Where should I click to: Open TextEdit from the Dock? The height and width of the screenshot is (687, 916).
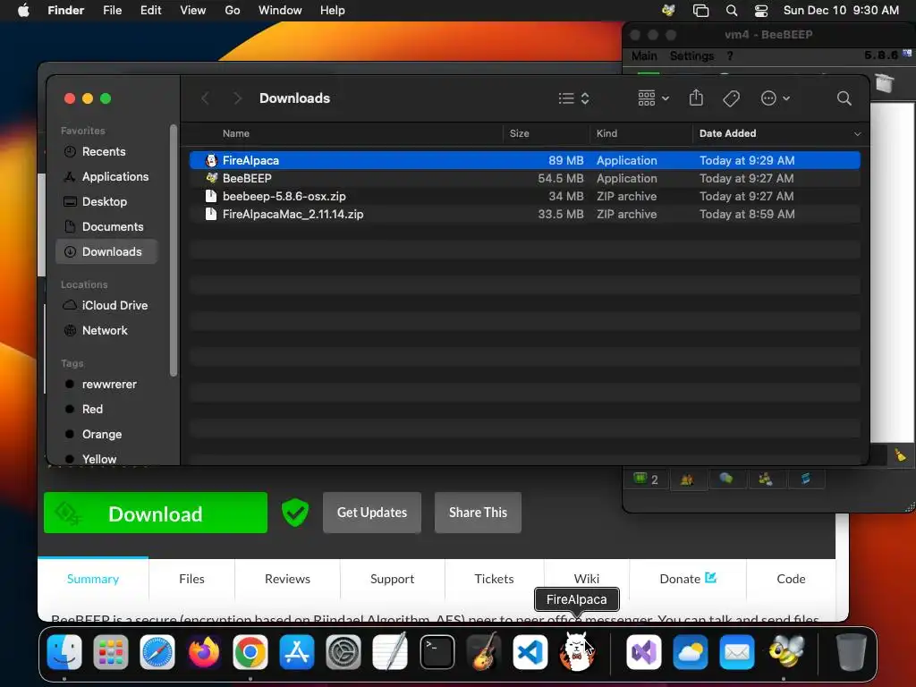point(390,652)
